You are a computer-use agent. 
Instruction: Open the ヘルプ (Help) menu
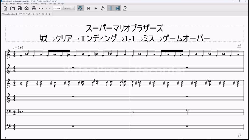click(x=60, y=4)
